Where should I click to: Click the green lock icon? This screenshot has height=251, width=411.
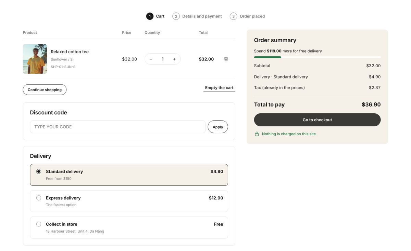[257, 134]
